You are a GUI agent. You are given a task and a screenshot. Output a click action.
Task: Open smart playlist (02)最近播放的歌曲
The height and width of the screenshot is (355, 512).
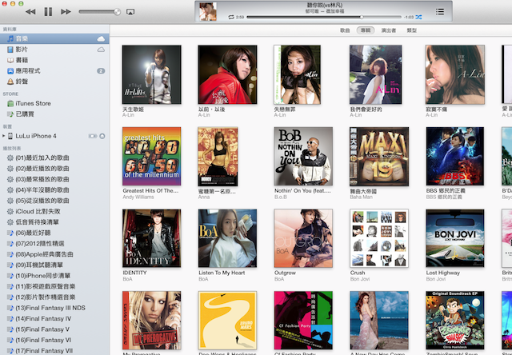point(54,169)
